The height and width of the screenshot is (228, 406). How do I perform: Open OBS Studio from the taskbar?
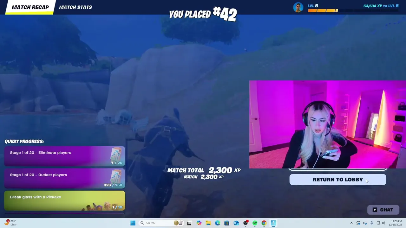click(246, 223)
